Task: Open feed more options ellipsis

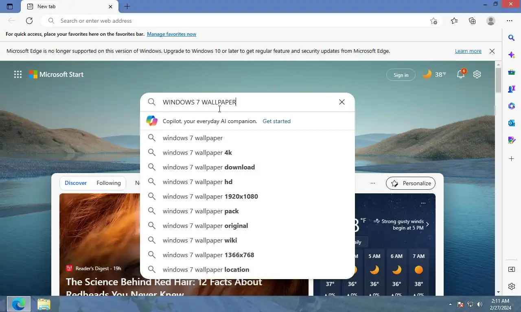Action: point(373,183)
